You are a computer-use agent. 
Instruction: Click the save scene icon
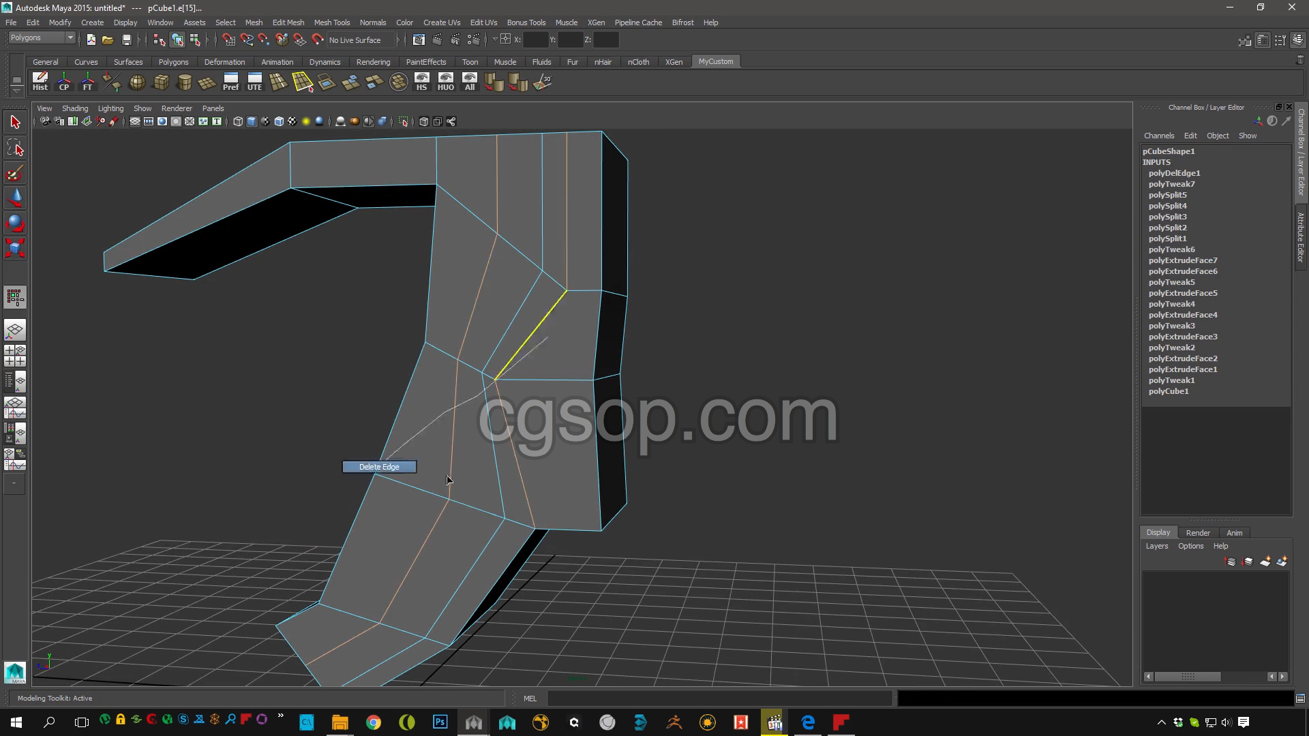pyautogui.click(x=126, y=40)
